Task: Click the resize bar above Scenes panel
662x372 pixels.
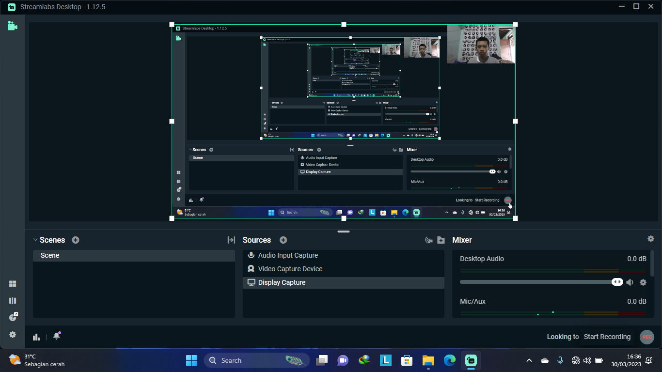Action: tap(344, 232)
